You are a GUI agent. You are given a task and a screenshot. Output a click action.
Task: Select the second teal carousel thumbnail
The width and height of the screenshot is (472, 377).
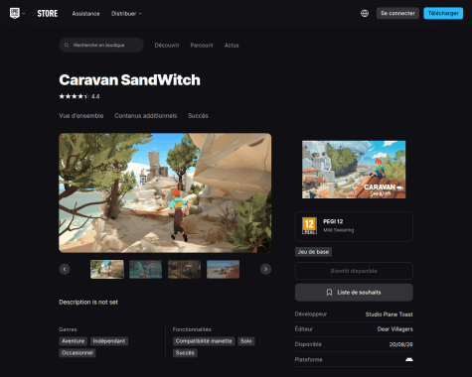(146, 269)
